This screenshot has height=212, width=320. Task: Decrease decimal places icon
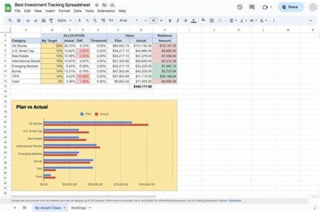point(95,20)
